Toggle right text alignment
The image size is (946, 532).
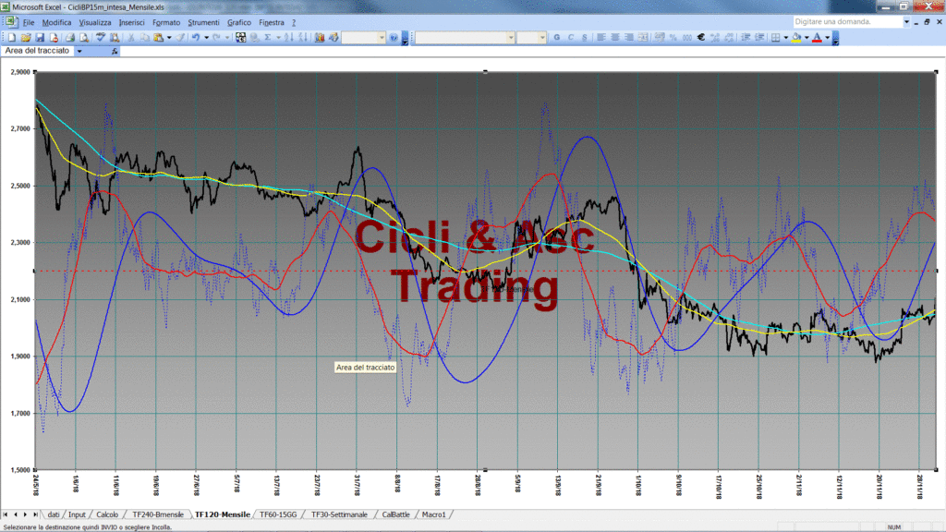click(x=628, y=37)
